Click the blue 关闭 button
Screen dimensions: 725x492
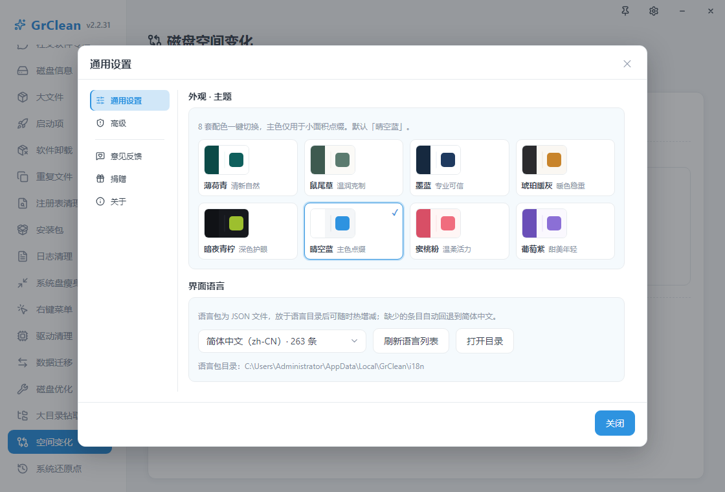click(614, 423)
